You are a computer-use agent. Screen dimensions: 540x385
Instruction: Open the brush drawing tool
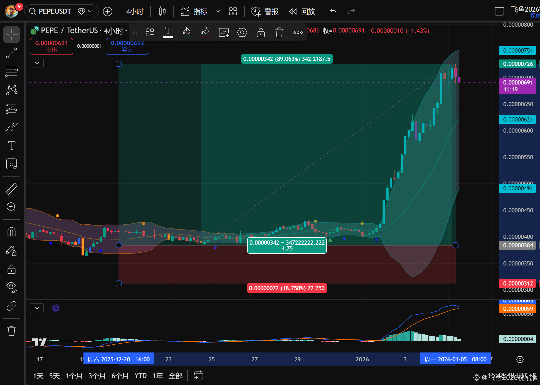coord(11,127)
